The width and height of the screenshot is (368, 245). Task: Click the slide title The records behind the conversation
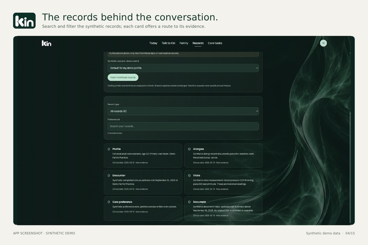coord(130,17)
